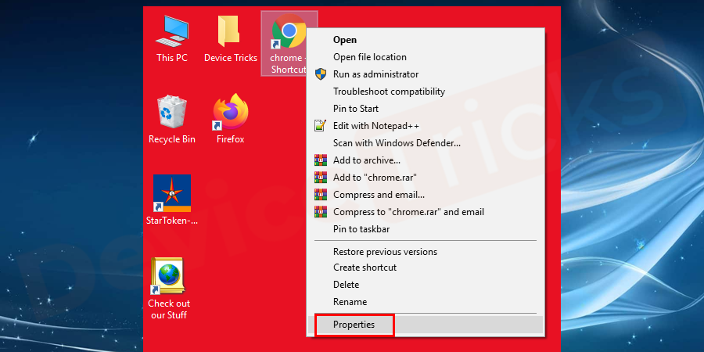The image size is (704, 352).
Task: Click the Notepad++ icon in context menu
Action: click(320, 126)
